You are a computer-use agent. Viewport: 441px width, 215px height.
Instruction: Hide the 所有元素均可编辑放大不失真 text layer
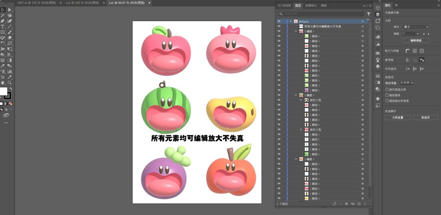pyautogui.click(x=279, y=26)
